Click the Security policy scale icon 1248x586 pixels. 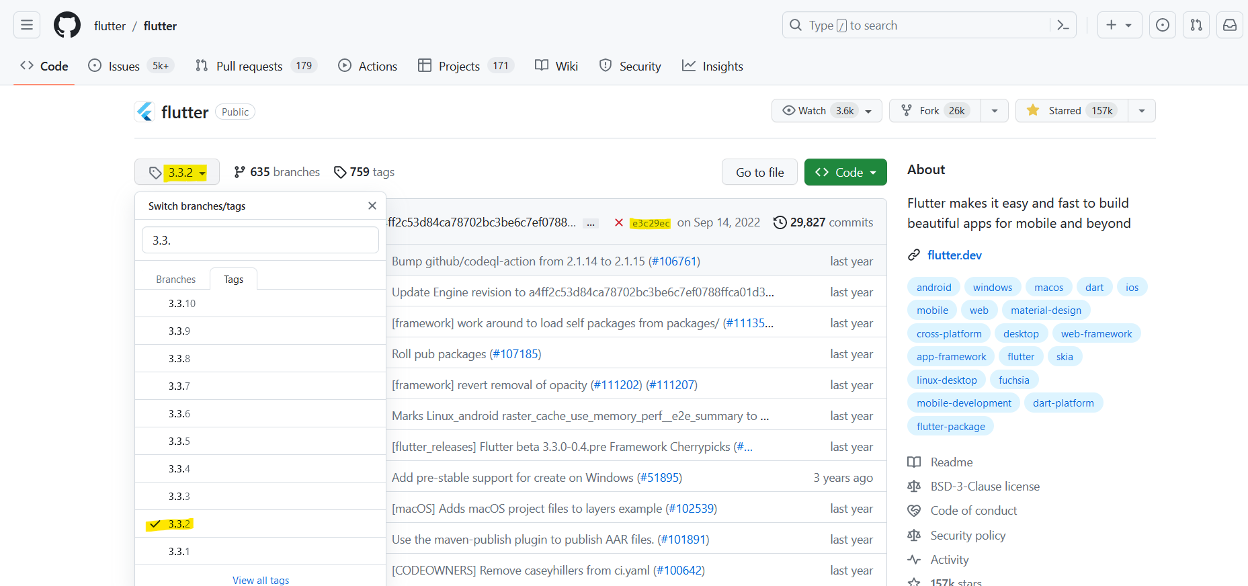[914, 536]
